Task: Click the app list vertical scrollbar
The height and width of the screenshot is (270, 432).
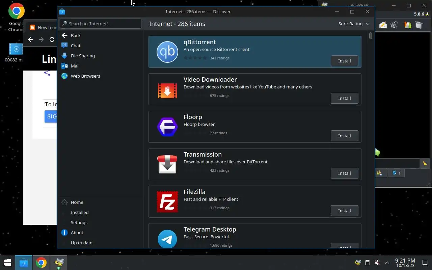Action: (x=371, y=35)
